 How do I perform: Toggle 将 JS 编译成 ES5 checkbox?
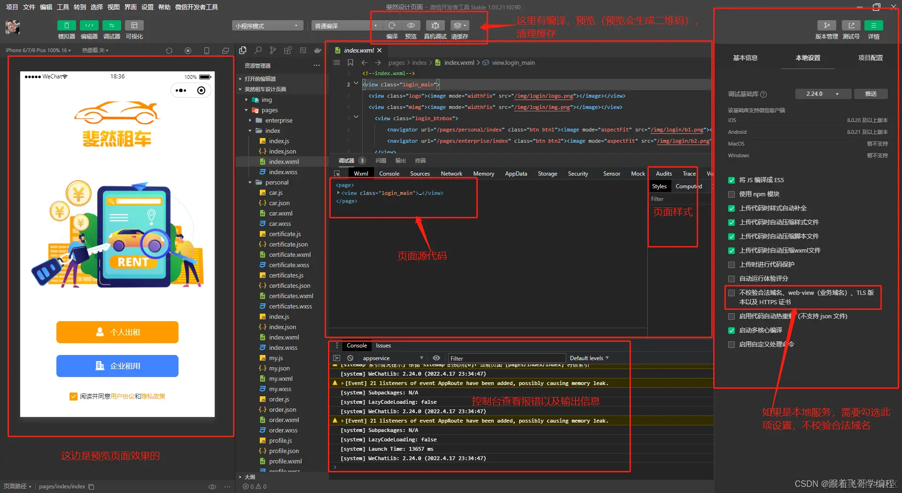click(x=731, y=180)
